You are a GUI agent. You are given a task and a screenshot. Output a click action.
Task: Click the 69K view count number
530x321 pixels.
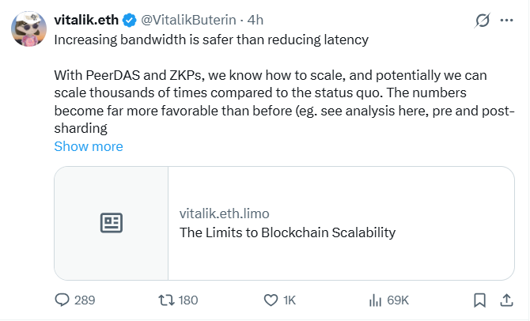[399, 300]
